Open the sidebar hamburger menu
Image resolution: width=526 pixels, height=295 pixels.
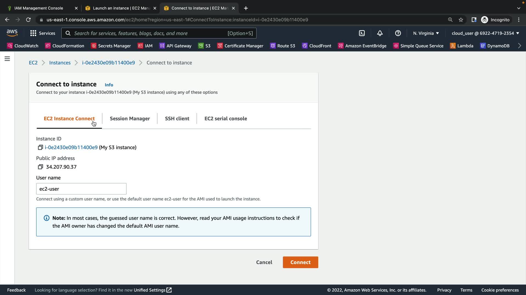tap(7, 59)
